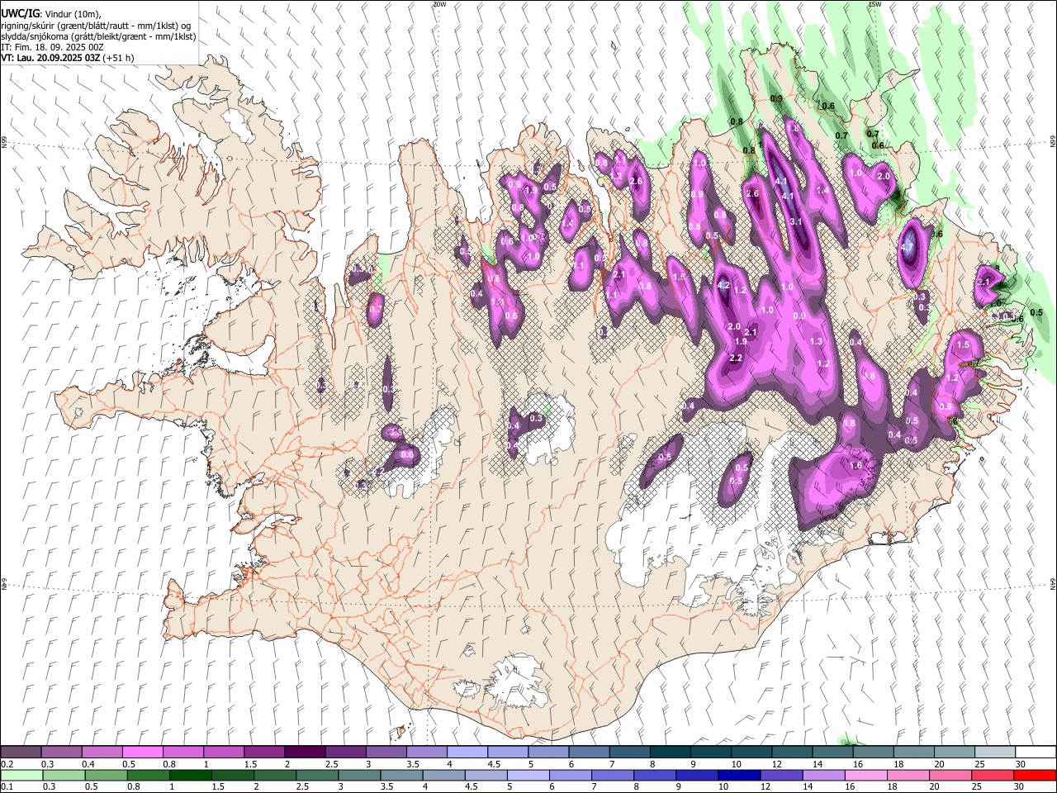Click the 'UWC/IG' title text
This screenshot has height=793, width=1057.
coord(19,13)
